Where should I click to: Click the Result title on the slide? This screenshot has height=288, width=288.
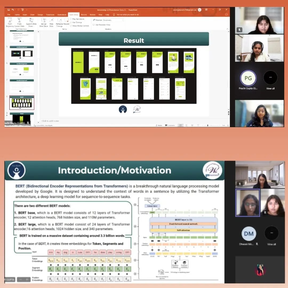[x=134, y=41]
